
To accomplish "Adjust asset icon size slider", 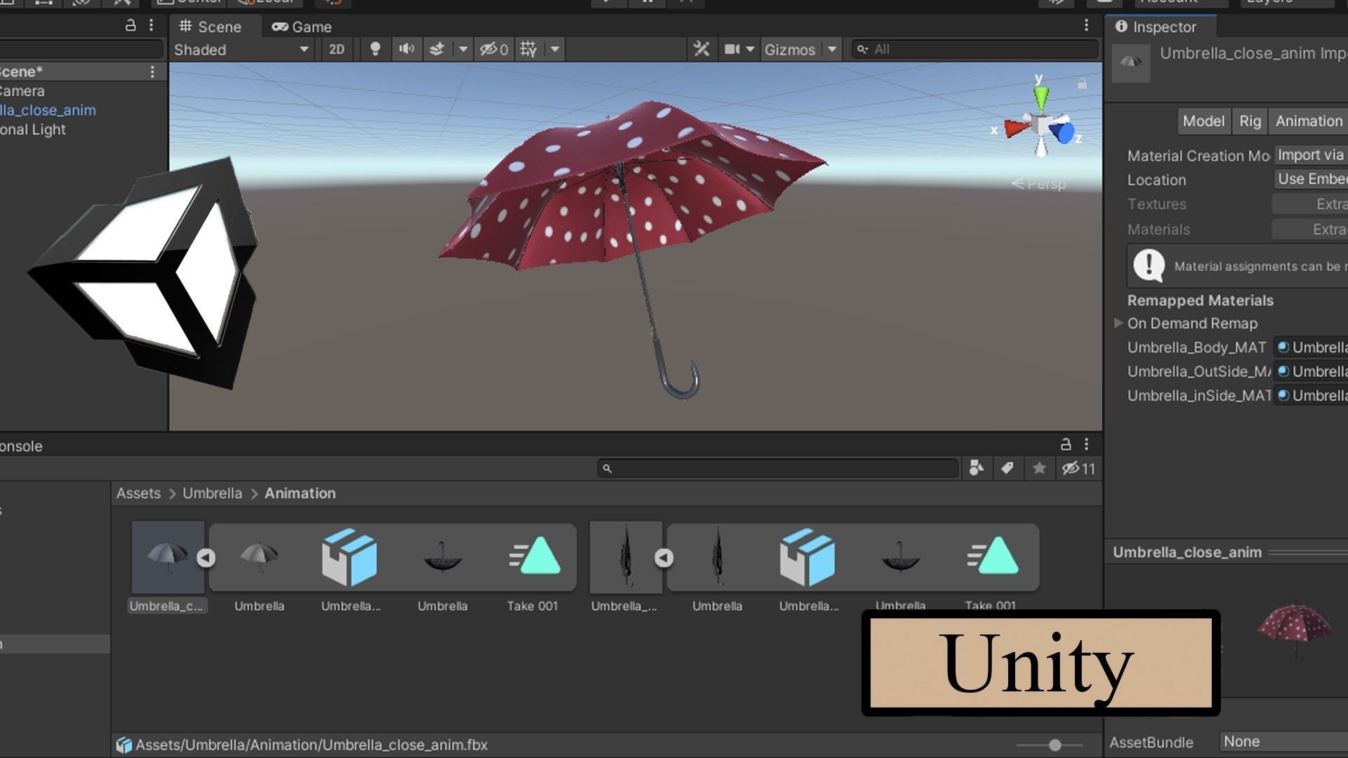I will [1055, 745].
